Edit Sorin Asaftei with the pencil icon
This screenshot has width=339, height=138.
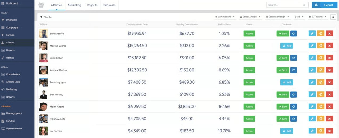coord(312,34)
